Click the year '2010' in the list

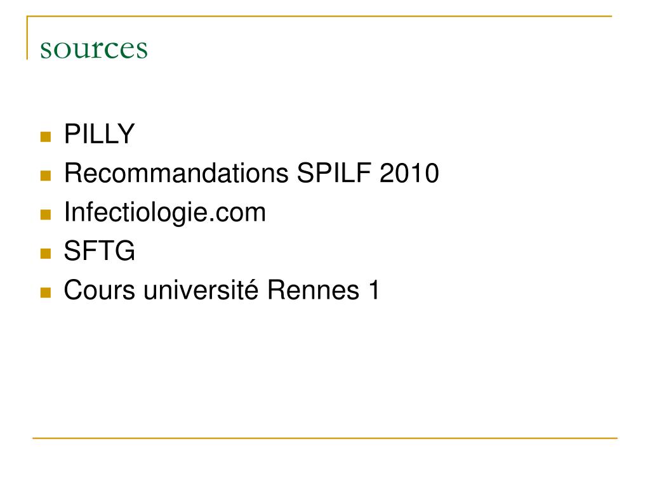(409, 173)
